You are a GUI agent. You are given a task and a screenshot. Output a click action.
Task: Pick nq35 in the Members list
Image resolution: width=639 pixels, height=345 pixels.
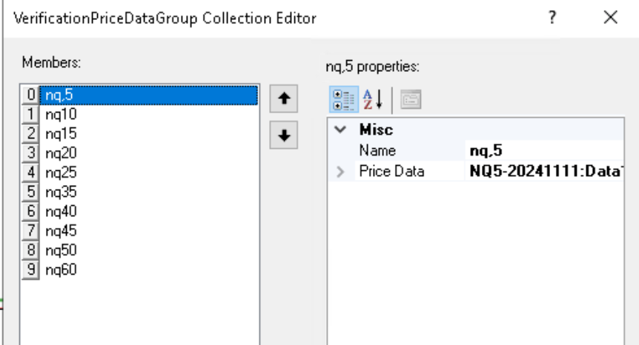point(61,192)
